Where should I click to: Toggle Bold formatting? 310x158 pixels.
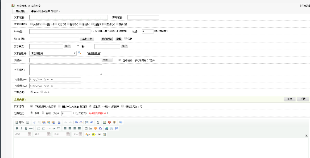[x=17, y=128]
